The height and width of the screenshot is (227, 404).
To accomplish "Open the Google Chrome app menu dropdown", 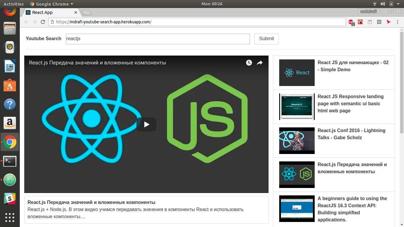I will point(51,4).
